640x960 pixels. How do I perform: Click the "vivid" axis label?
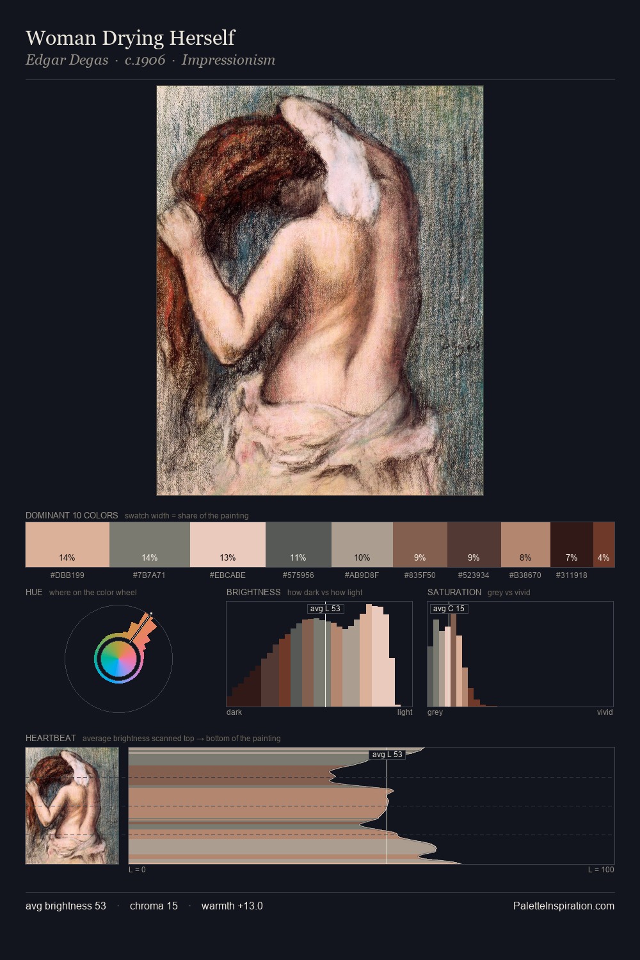605,712
